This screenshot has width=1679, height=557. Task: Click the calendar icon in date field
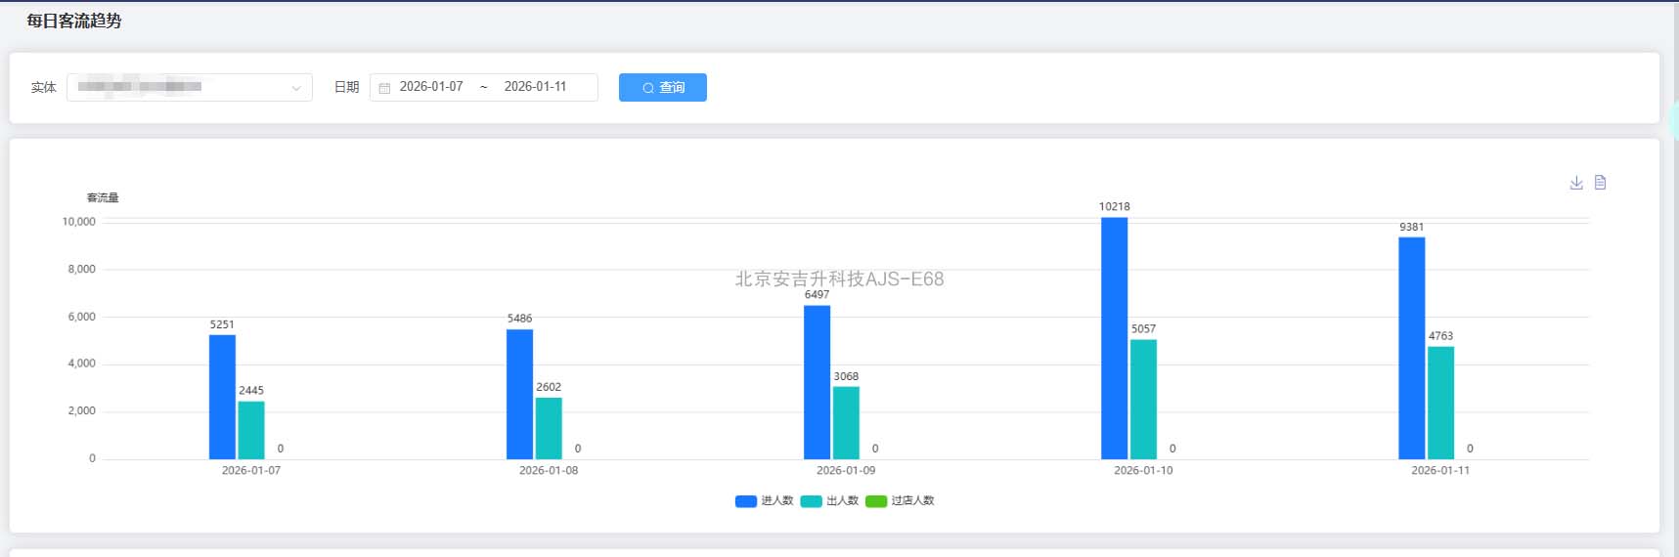coord(384,88)
